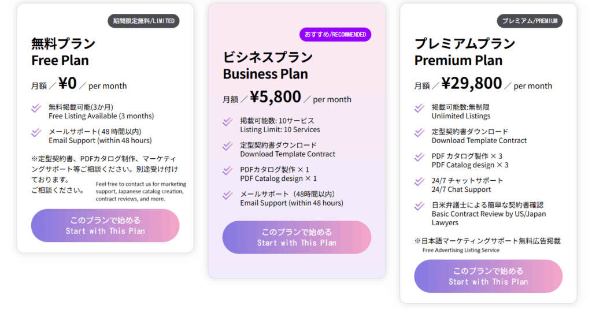592x309 pixels.
Task: Click the purple RECOMMENDED badge
Action: (x=335, y=35)
